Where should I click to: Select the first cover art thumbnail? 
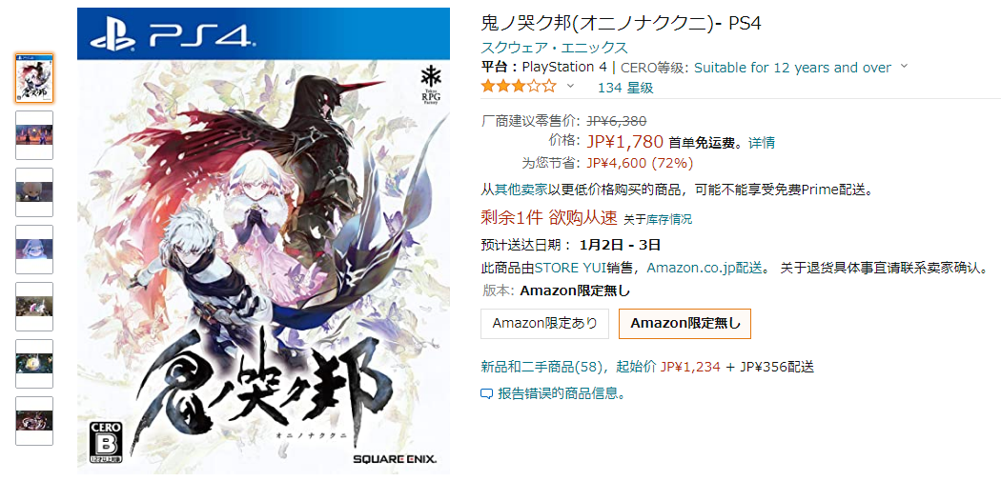34,78
